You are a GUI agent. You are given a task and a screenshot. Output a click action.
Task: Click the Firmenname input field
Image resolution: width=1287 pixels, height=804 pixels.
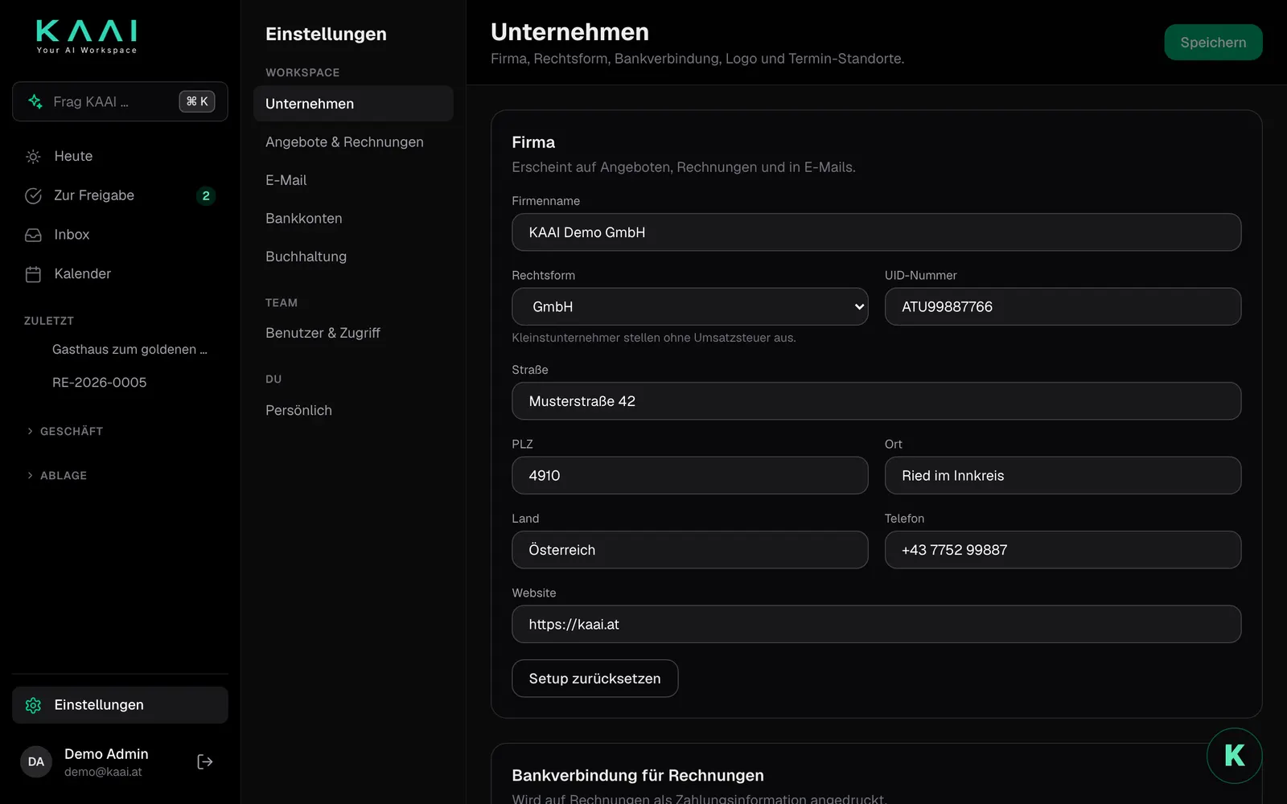pos(876,232)
